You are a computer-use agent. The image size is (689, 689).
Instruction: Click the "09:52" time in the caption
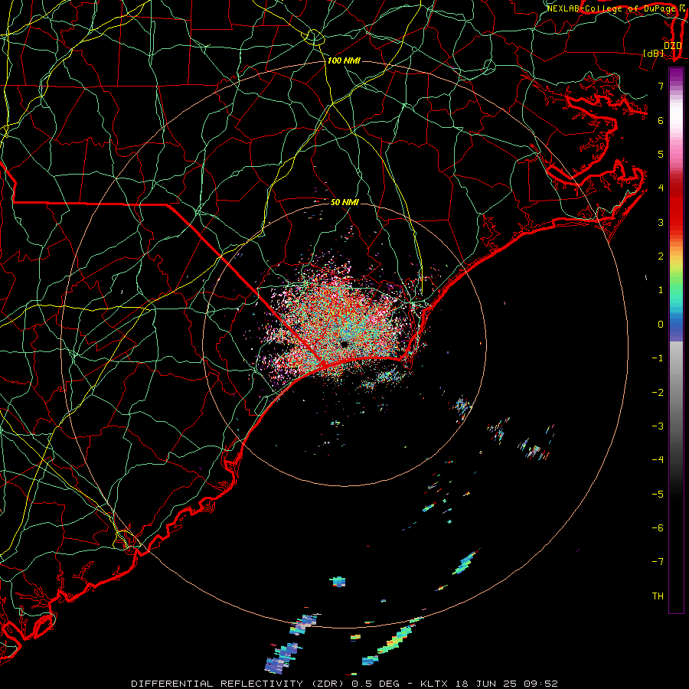coord(541,684)
